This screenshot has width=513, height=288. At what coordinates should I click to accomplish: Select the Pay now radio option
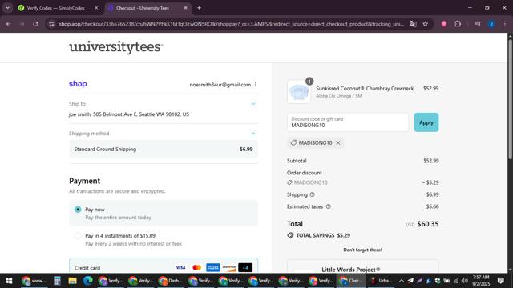78,210
